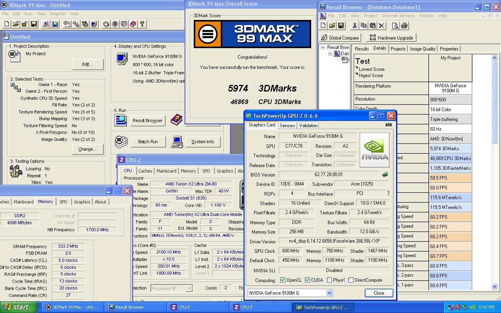Viewport: 501px width, 313px height.
Task: Click Edit... button in Project Description
Action: (x=88, y=64)
